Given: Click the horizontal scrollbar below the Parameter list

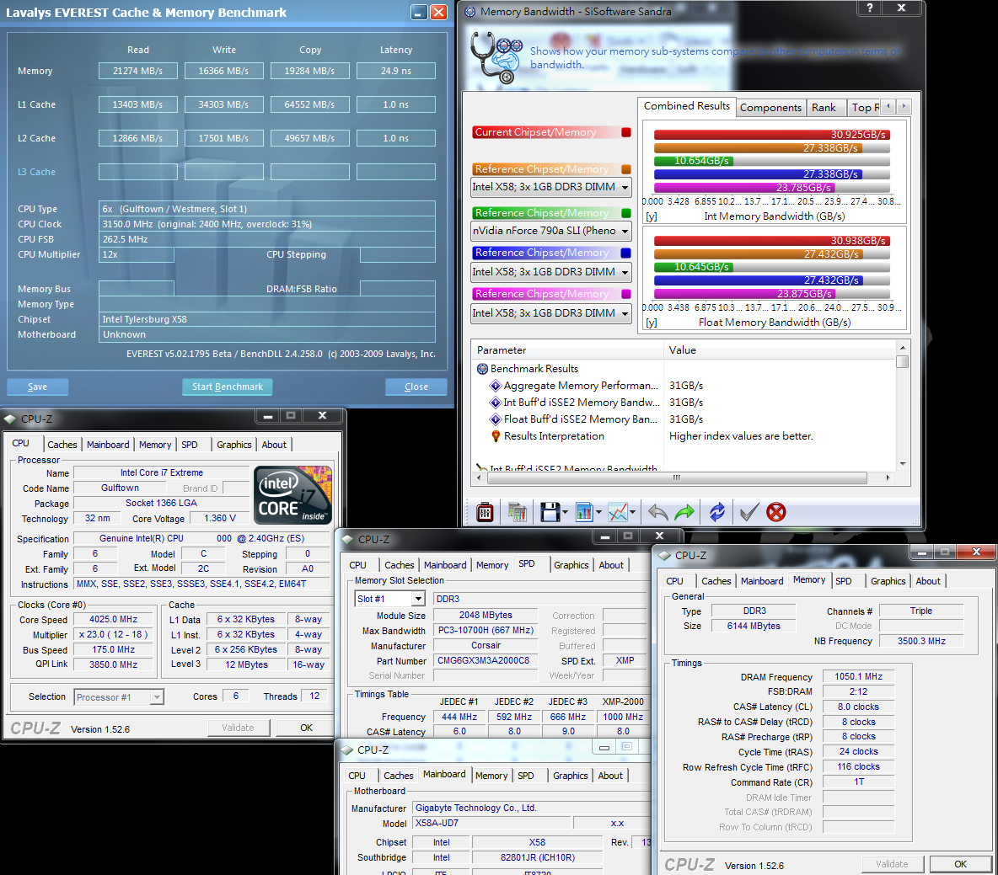Looking at the screenshot, I should (676, 478).
